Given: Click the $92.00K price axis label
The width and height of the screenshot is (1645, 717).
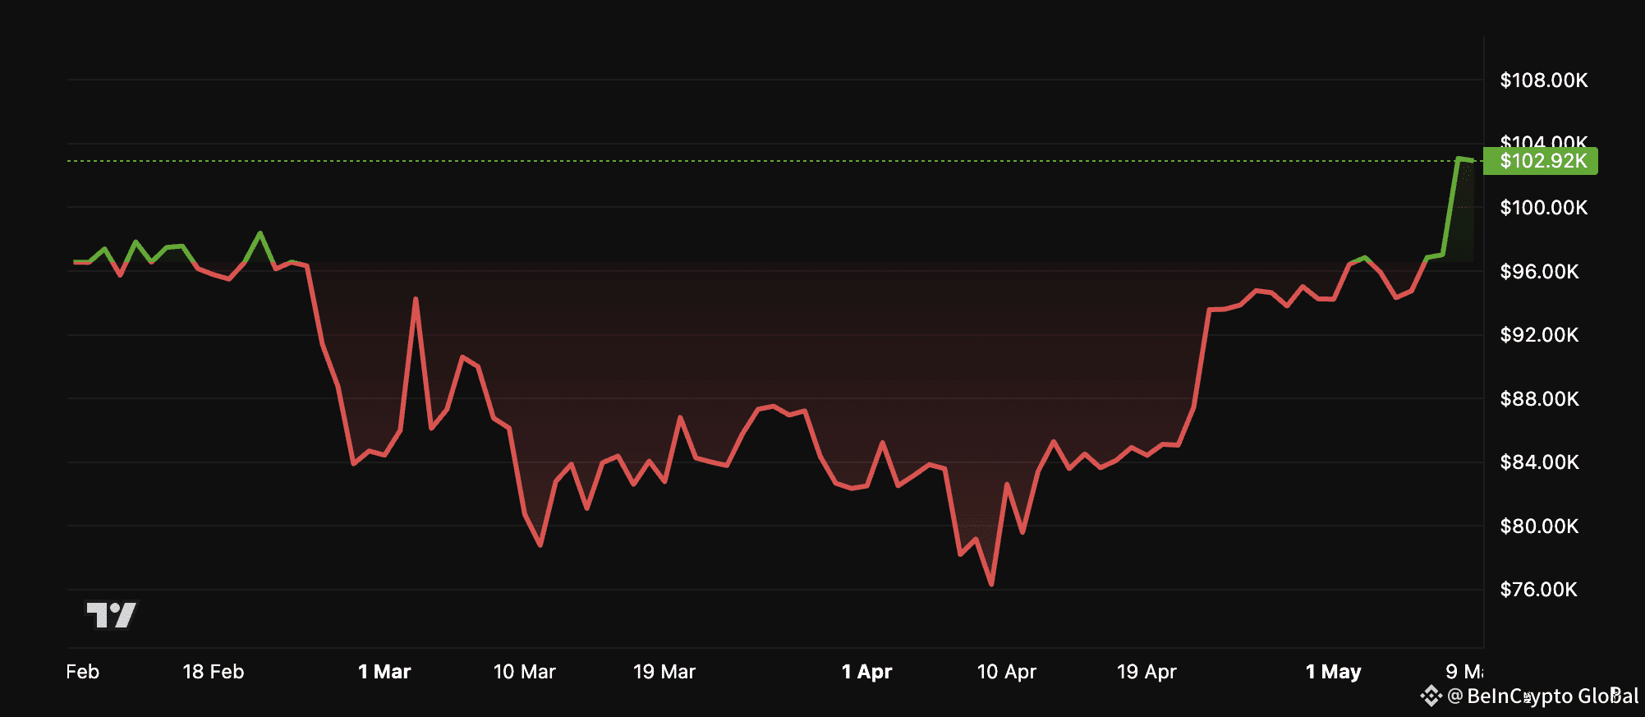Looking at the screenshot, I should point(1539,335).
